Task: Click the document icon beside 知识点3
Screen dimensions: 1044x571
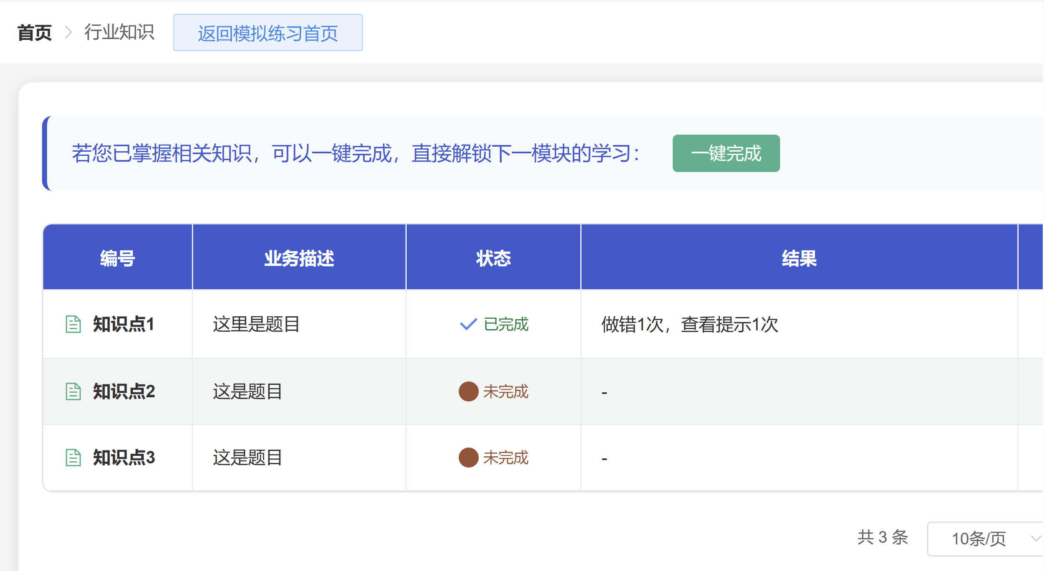Action: point(73,458)
